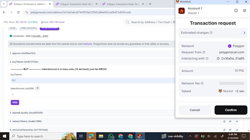Show help for Interacting with label
The height and width of the screenshot is (140, 250).
point(207,58)
